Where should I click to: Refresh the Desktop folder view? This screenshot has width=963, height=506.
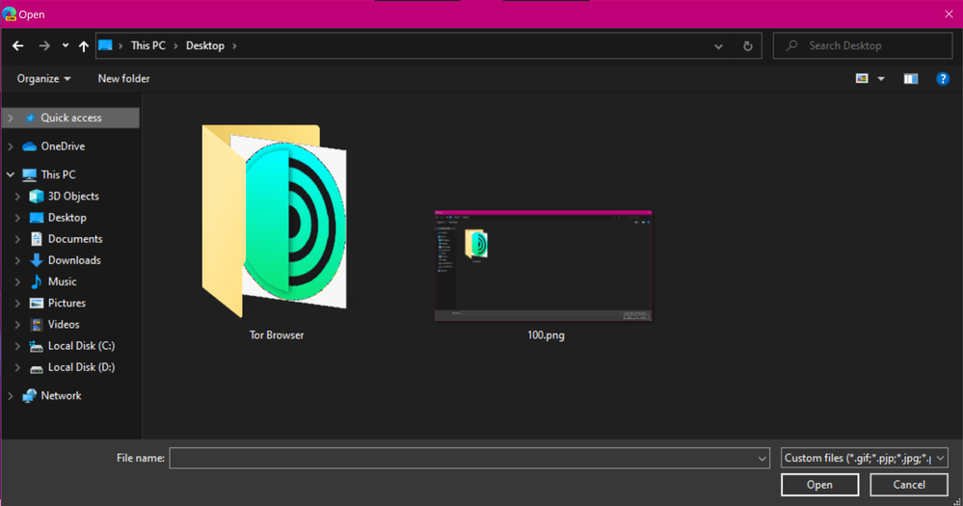click(x=747, y=46)
